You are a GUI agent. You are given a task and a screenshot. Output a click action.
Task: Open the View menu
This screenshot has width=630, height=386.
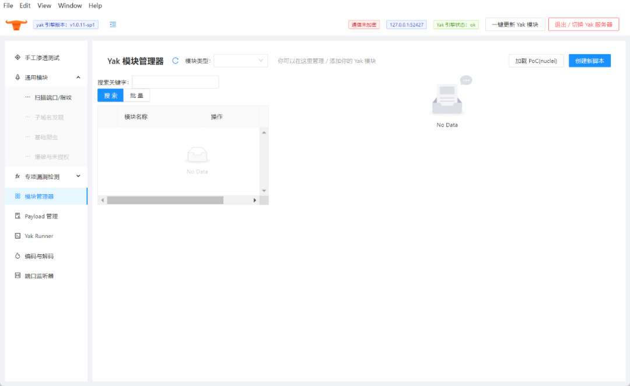click(x=44, y=6)
